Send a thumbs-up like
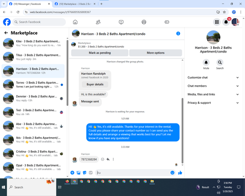245x196 pixels. click(x=180, y=172)
